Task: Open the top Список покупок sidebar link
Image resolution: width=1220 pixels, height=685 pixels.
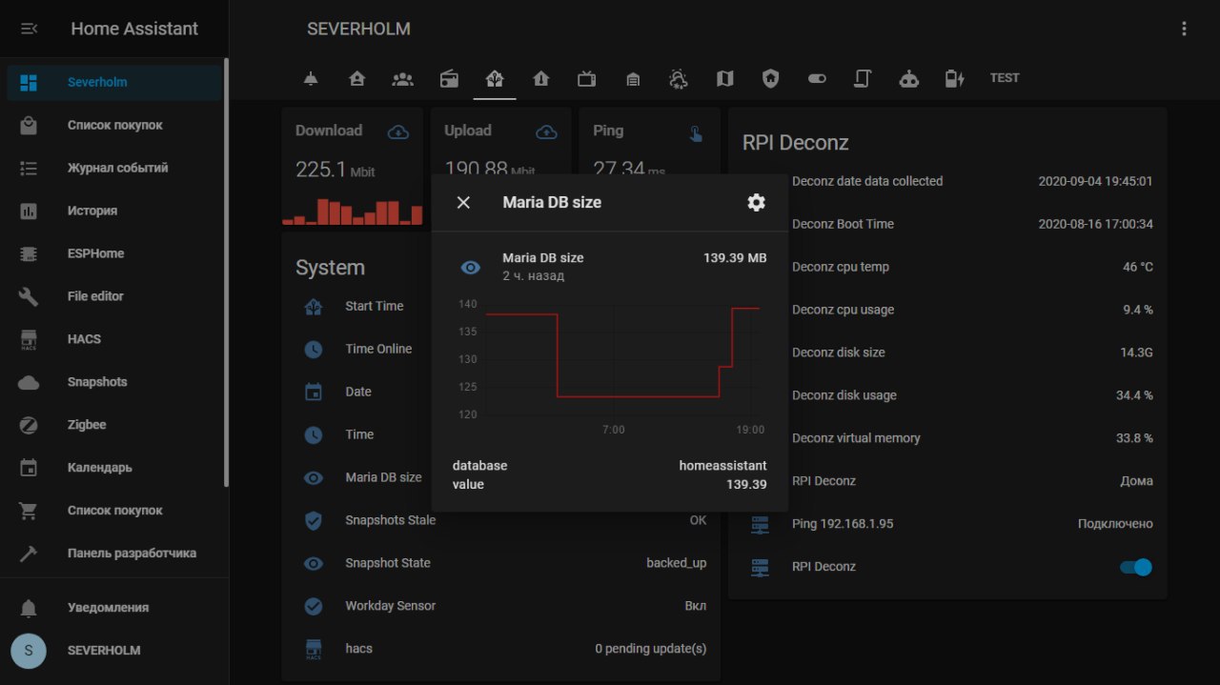Action: [x=114, y=125]
